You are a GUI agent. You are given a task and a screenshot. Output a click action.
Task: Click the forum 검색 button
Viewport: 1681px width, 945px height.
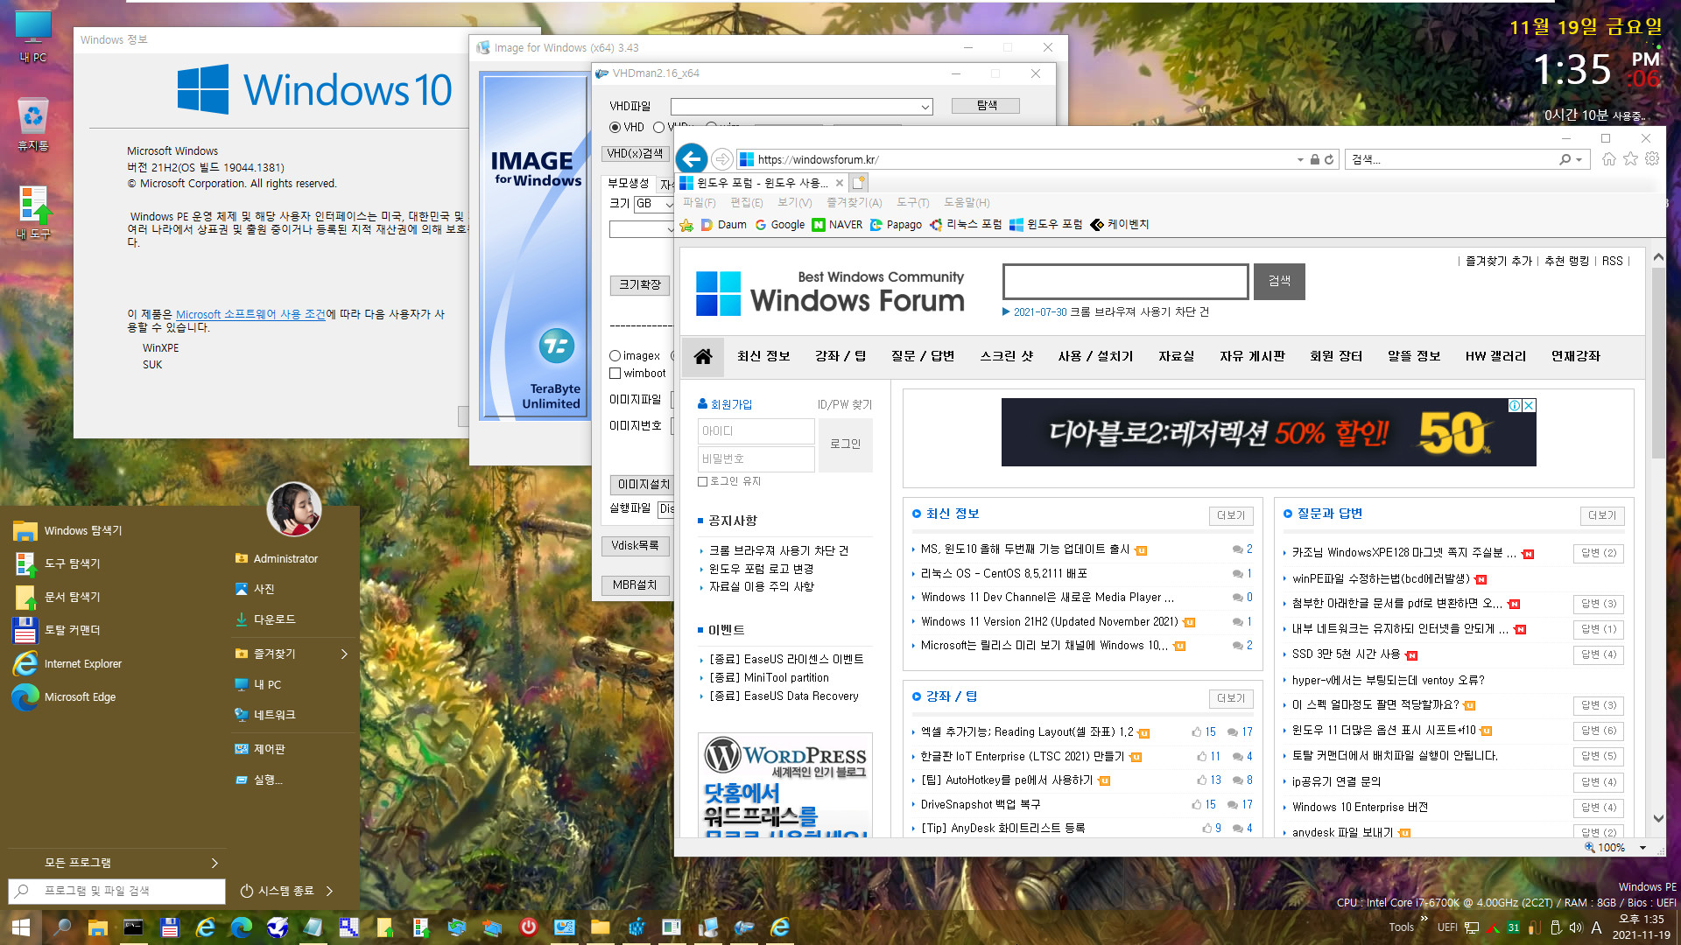pos(1279,282)
